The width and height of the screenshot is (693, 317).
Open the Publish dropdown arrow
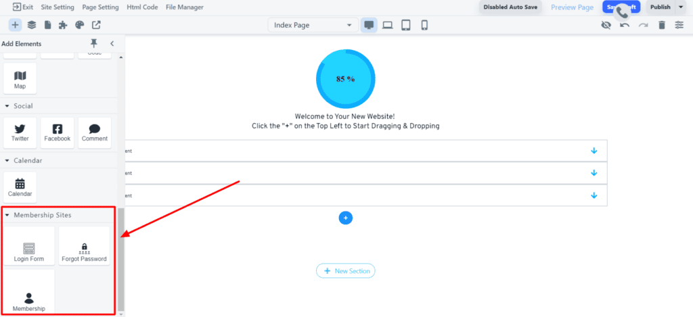[x=681, y=7]
